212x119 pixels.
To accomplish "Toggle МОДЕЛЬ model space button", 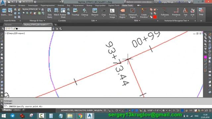I will coord(98,110).
